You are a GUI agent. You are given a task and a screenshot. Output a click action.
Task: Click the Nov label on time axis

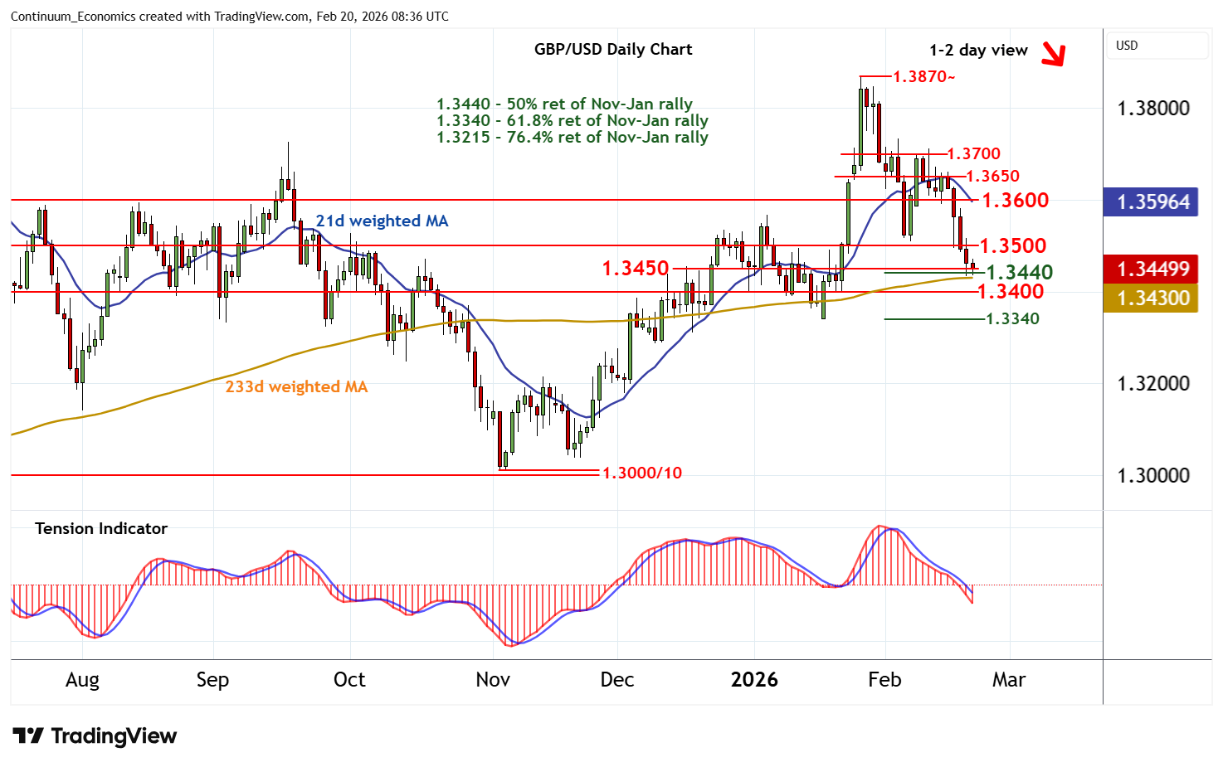493,680
